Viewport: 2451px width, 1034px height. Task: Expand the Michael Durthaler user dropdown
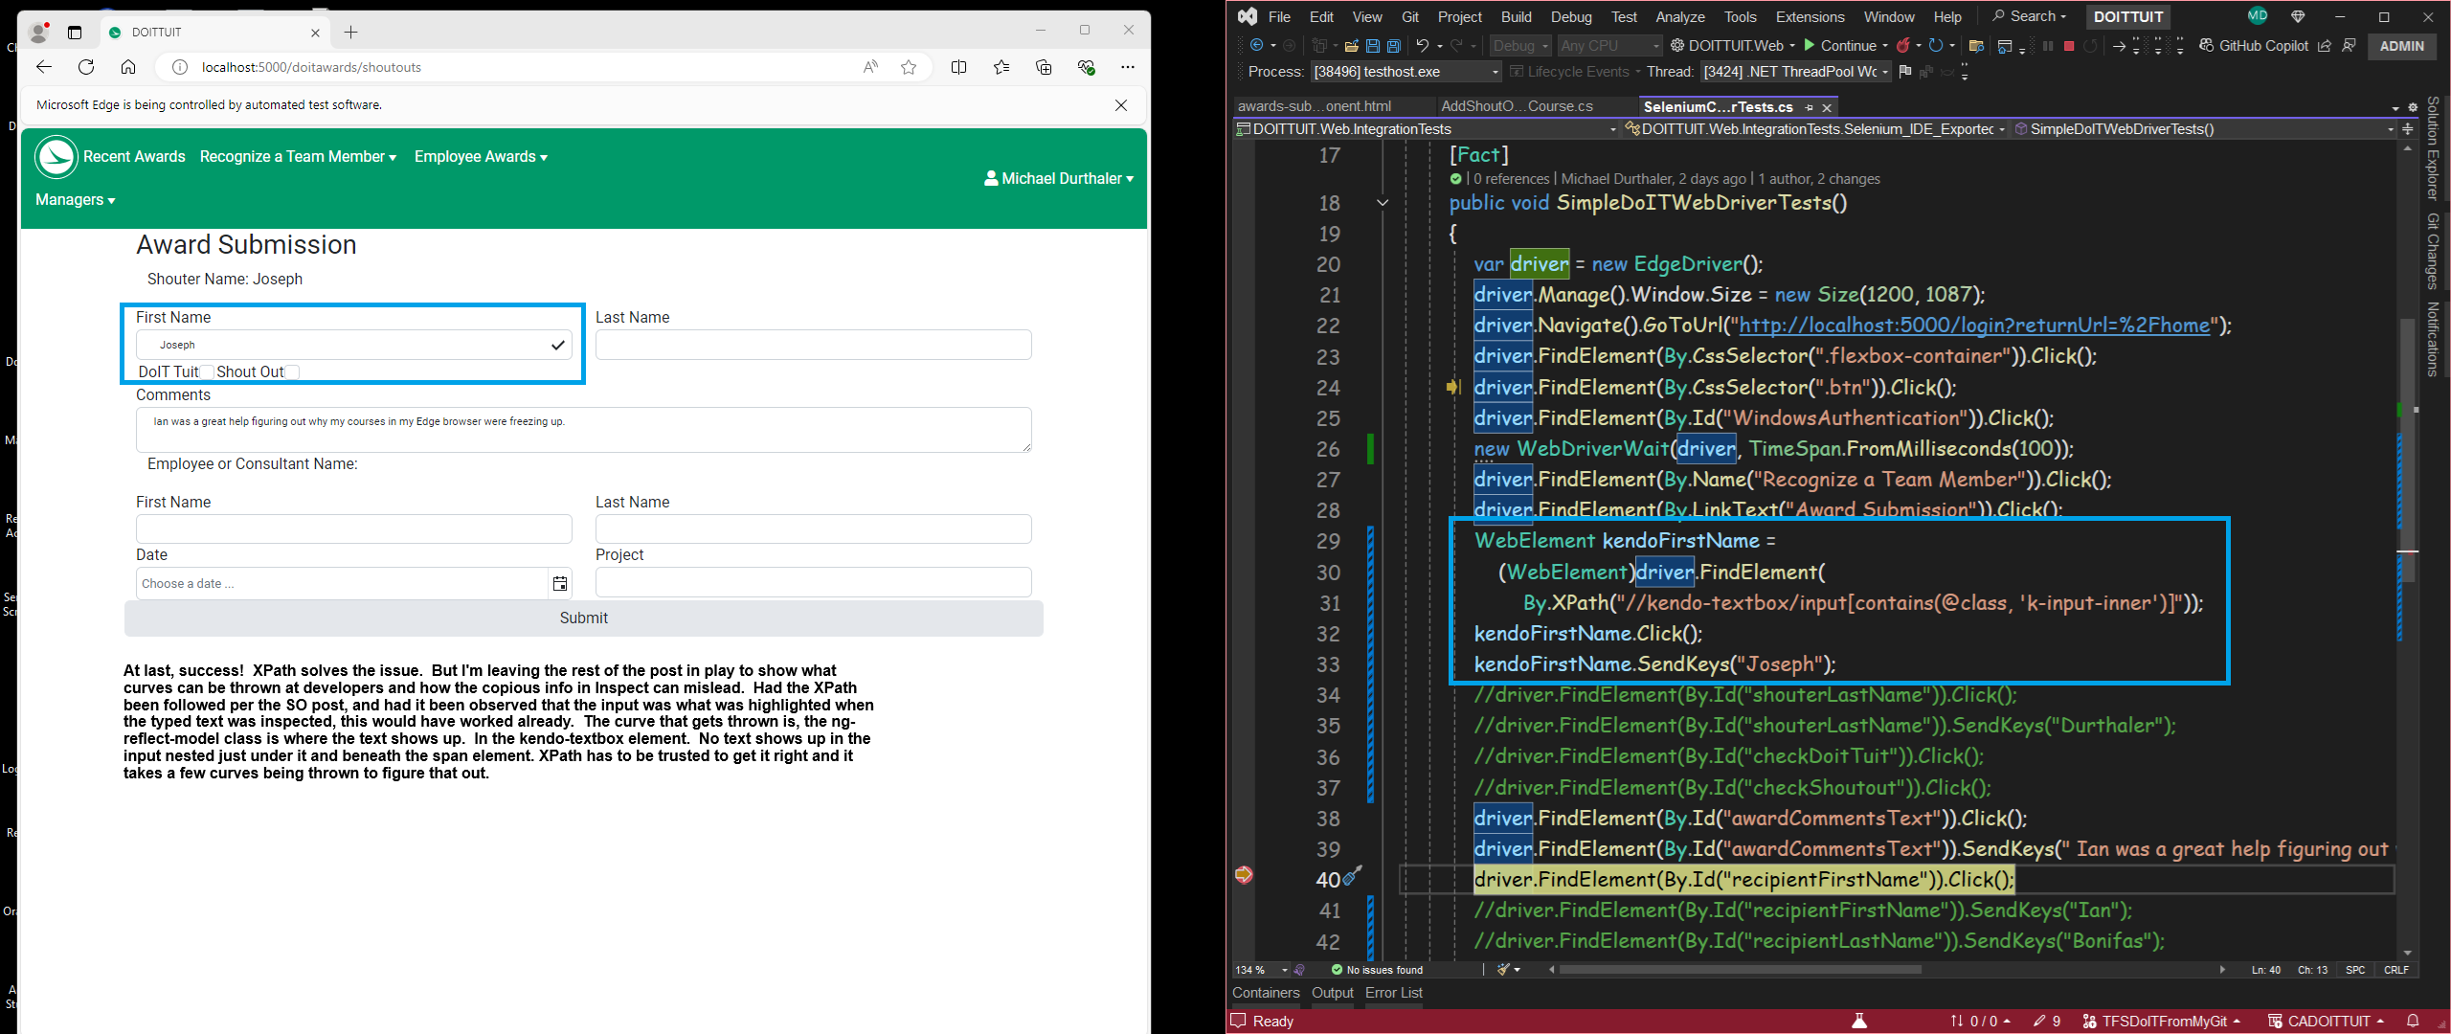pyautogui.click(x=1059, y=179)
